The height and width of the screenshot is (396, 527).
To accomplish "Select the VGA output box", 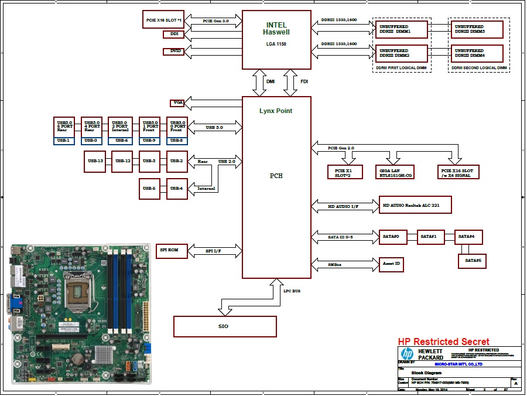I will coord(178,103).
